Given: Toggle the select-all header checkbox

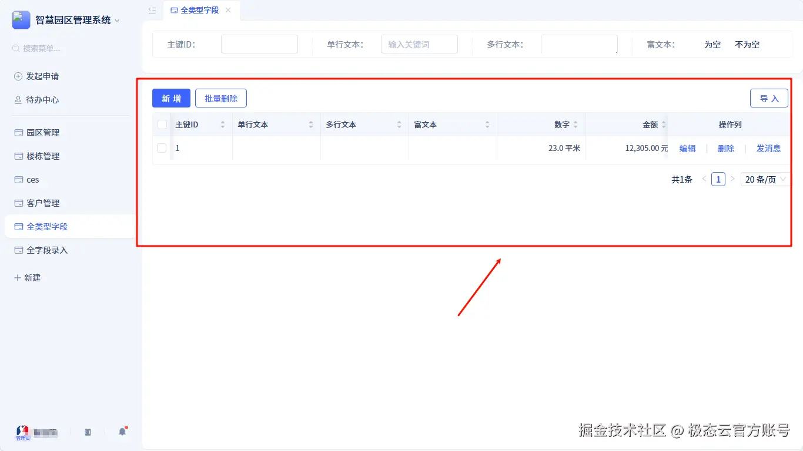Looking at the screenshot, I should click(162, 124).
